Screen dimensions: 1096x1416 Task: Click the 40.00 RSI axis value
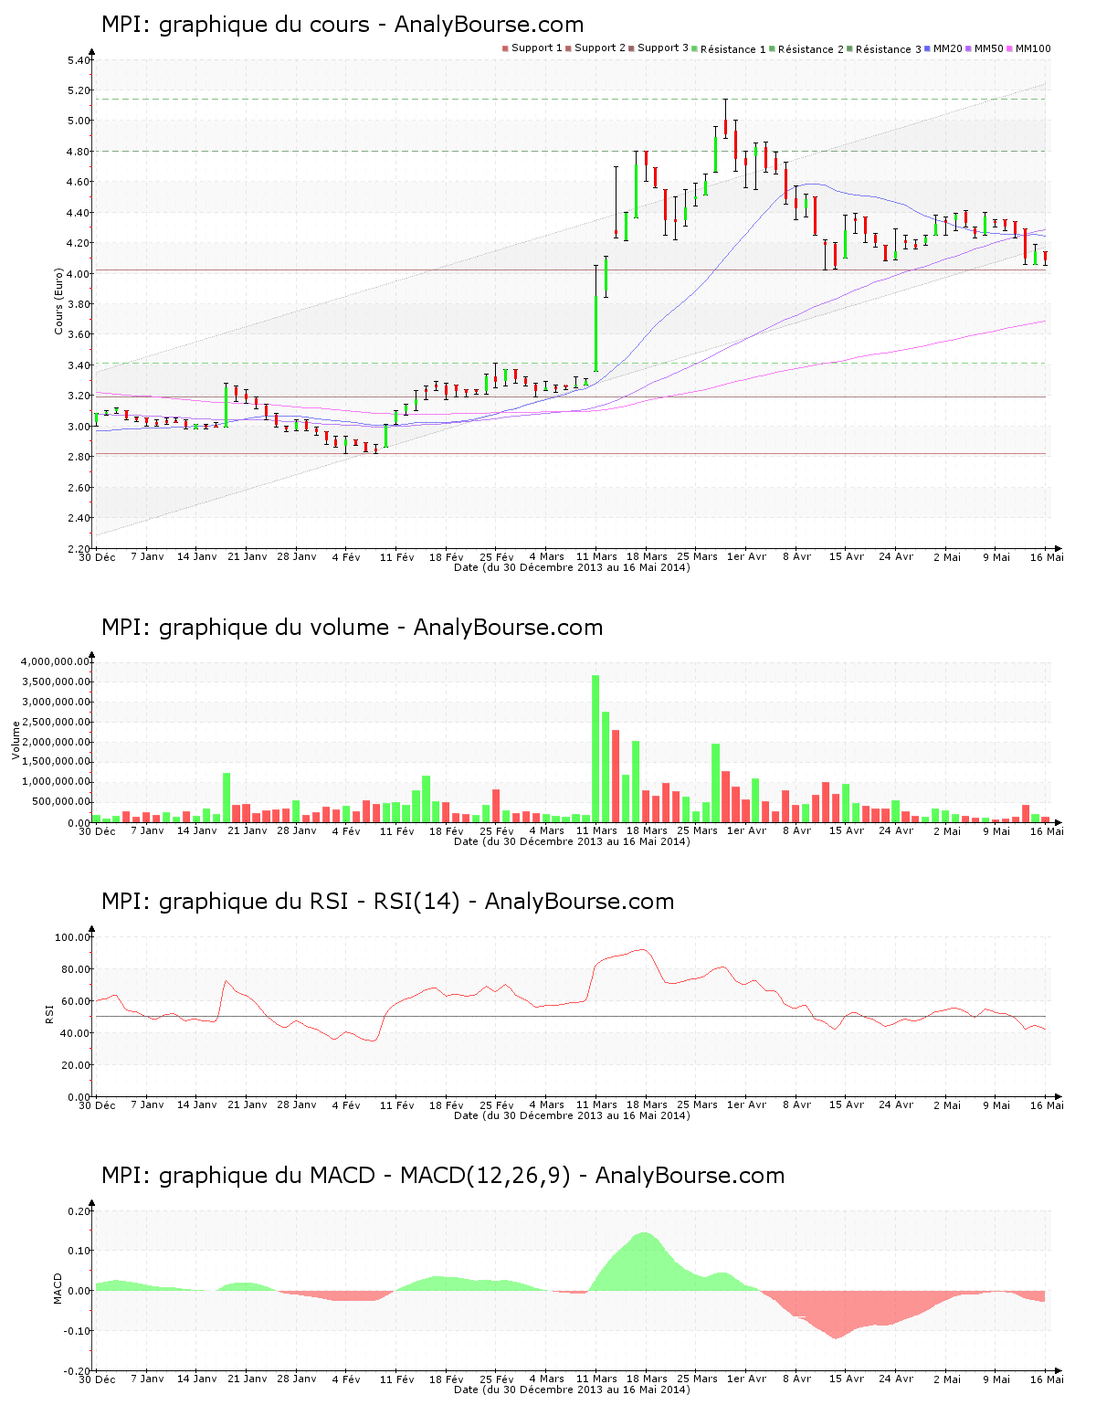(76, 1033)
